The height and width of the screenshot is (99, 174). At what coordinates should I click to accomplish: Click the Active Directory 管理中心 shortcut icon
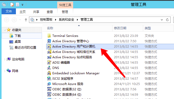point(49,41)
